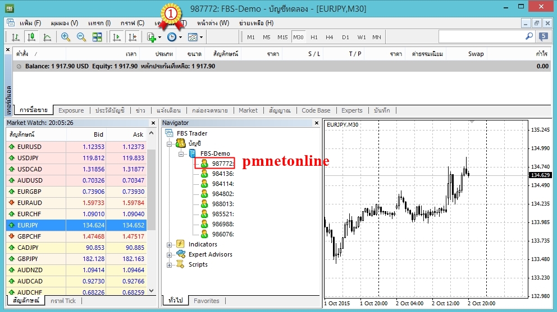Open the periods dropdown arrow
This screenshot has height=312, width=557.
tap(180, 37)
